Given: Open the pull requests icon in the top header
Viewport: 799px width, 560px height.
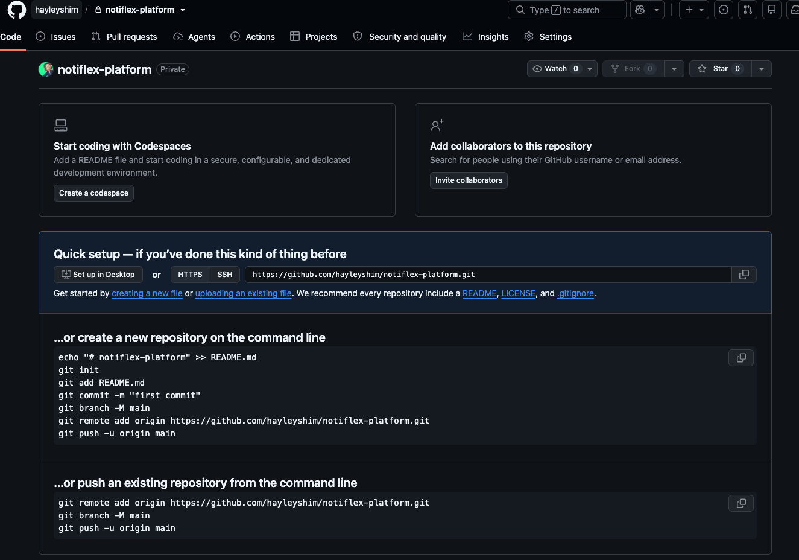Looking at the screenshot, I should point(748,10).
